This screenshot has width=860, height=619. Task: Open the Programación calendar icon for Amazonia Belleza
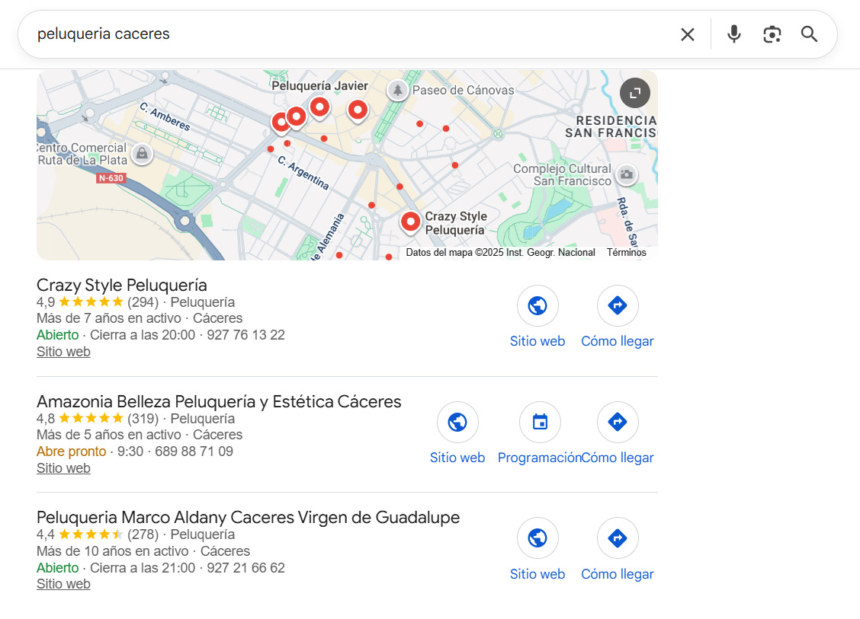tap(540, 422)
